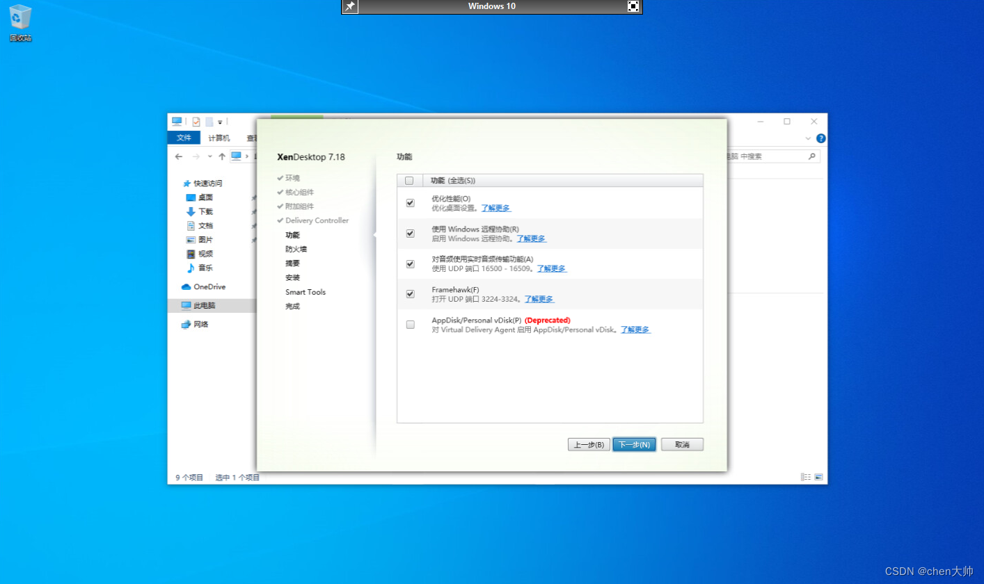Open 了解更多 link for Windows 远程协助
The height and width of the screenshot is (584, 984).
(x=531, y=238)
